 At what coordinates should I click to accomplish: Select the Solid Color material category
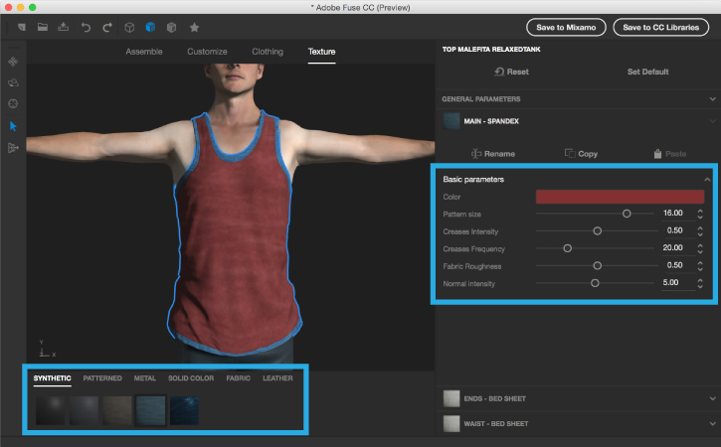coord(191,378)
